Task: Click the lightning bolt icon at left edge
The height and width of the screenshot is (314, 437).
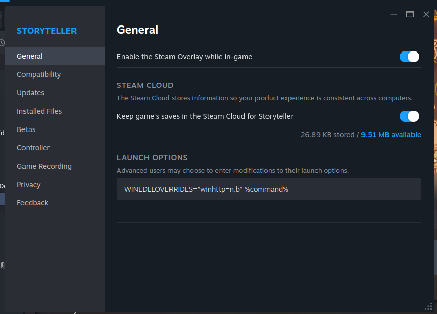Action: click(x=2, y=265)
